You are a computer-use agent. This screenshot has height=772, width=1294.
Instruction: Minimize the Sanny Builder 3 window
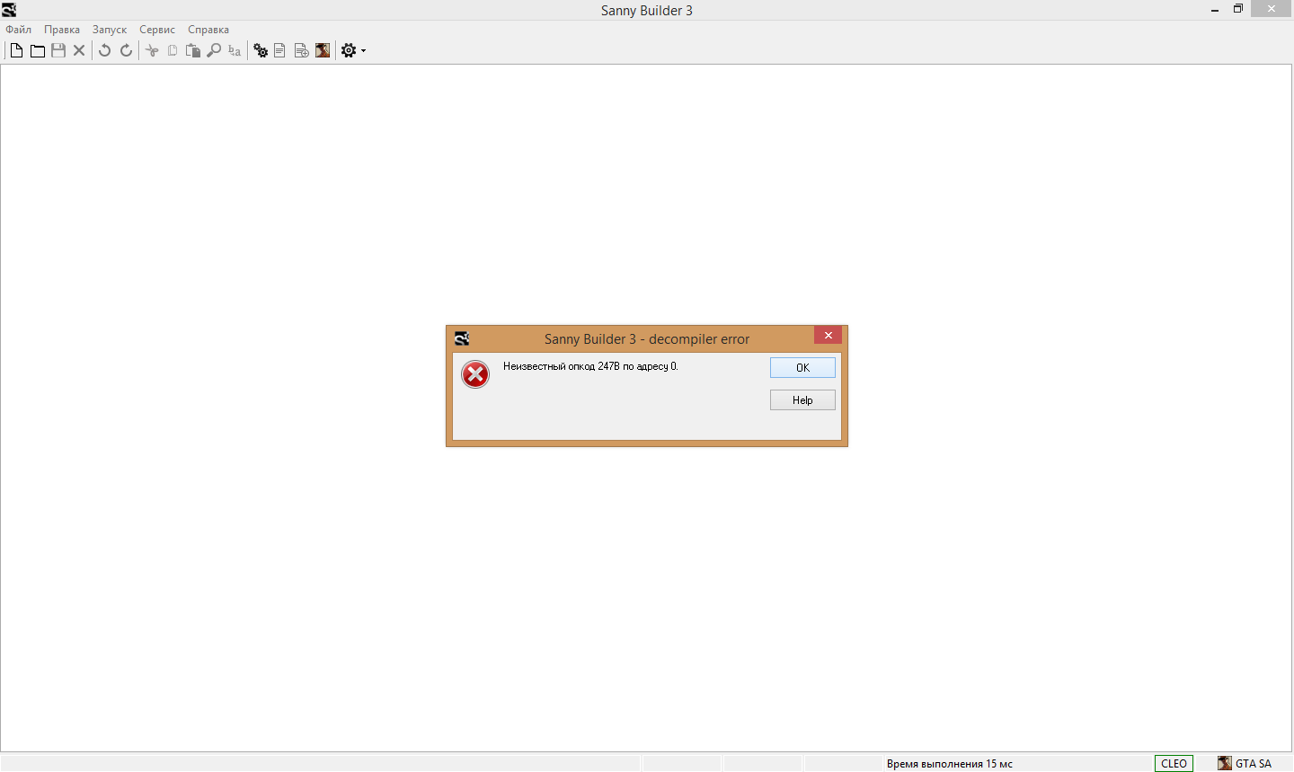[1215, 9]
